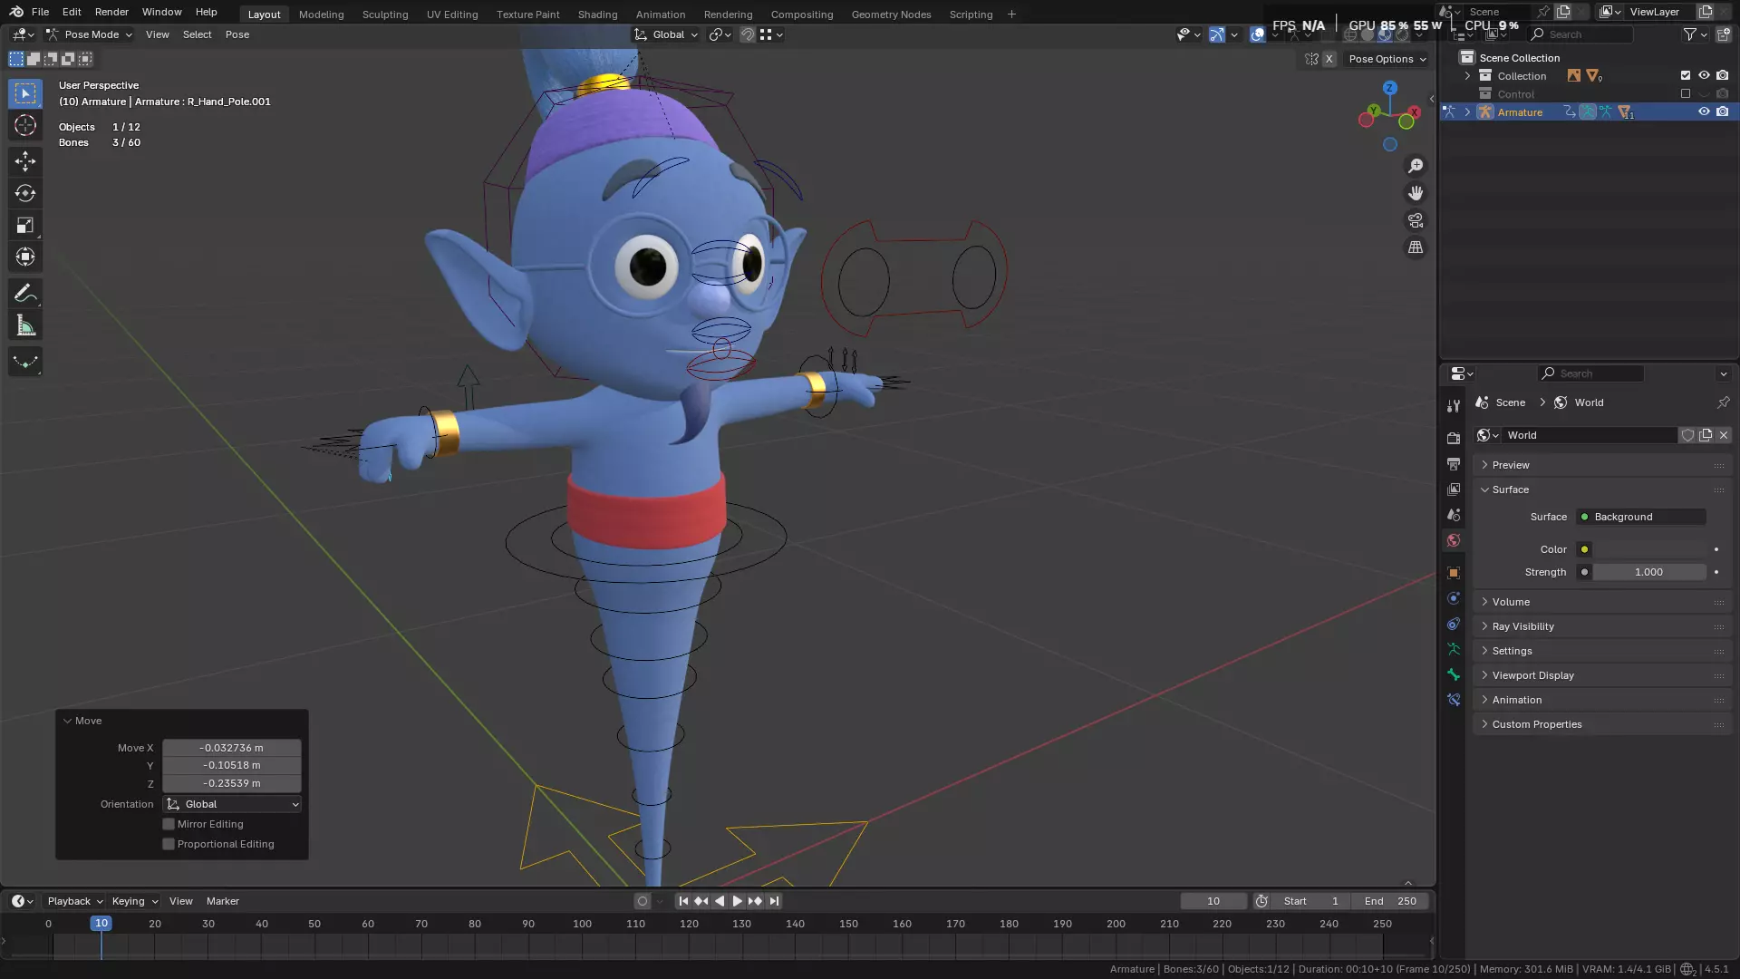Viewport: 1740px width, 979px height.
Task: Select the Measure ruler tool
Action: click(x=25, y=325)
